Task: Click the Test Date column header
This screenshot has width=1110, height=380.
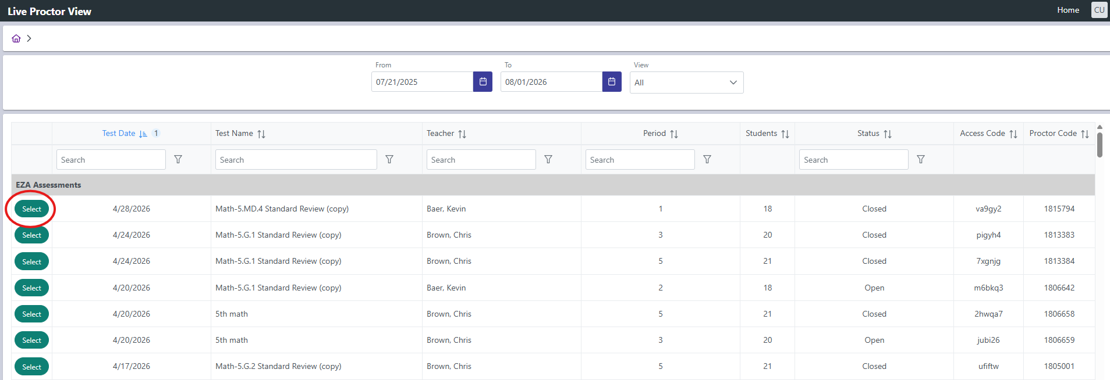Action: pyautogui.click(x=119, y=133)
